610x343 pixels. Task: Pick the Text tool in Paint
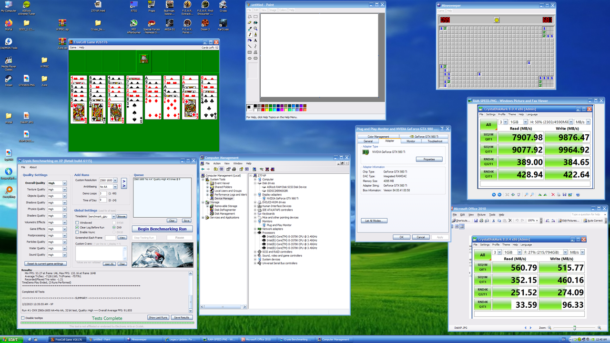point(255,40)
